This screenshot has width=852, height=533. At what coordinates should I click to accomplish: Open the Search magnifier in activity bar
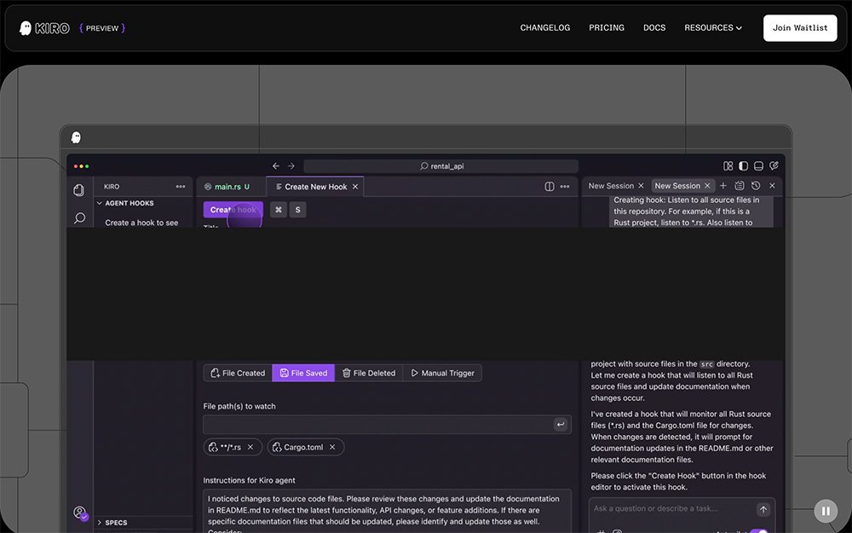[79, 218]
